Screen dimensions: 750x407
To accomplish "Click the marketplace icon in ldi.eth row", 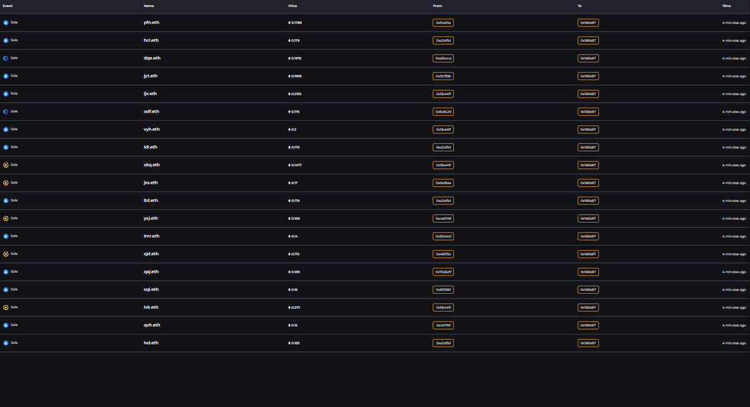I will pyautogui.click(x=6, y=147).
